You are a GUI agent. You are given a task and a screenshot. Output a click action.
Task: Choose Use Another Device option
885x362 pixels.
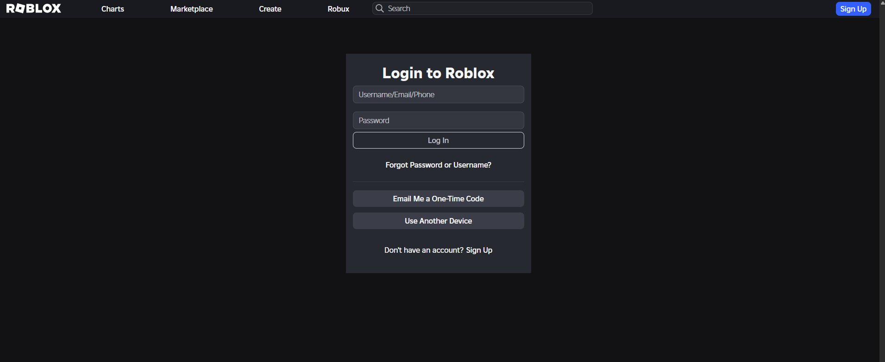(x=438, y=221)
